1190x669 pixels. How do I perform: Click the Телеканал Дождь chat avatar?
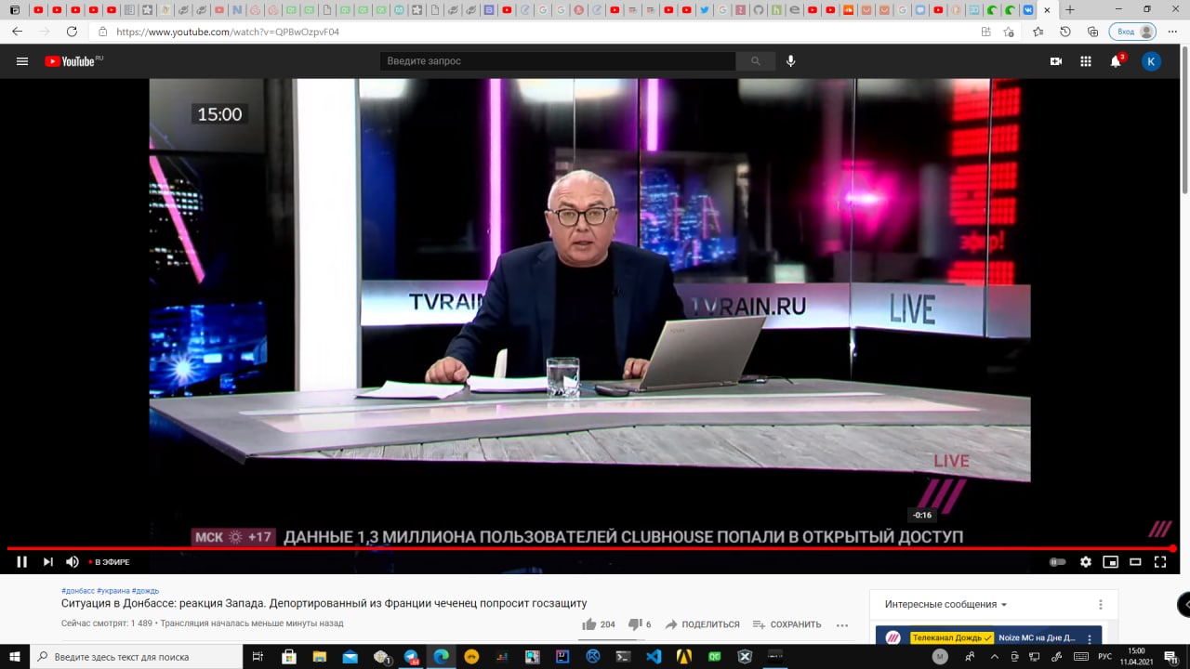click(892, 638)
